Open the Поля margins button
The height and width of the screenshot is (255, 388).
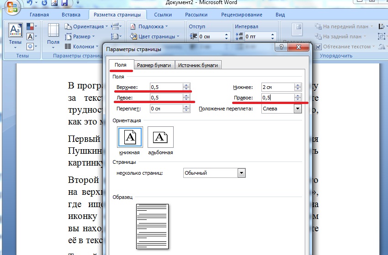point(53,36)
